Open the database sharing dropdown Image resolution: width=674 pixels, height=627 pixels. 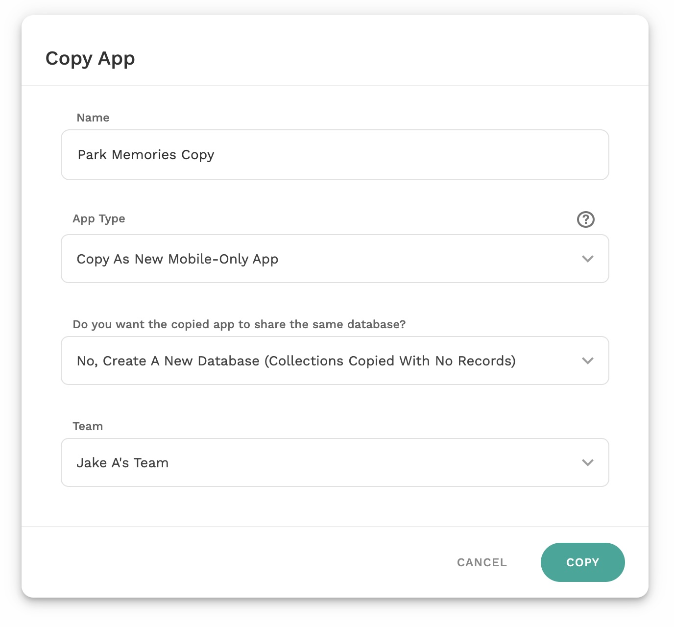click(335, 361)
